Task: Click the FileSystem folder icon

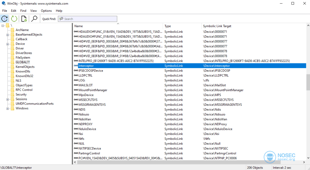Action: click(12, 58)
